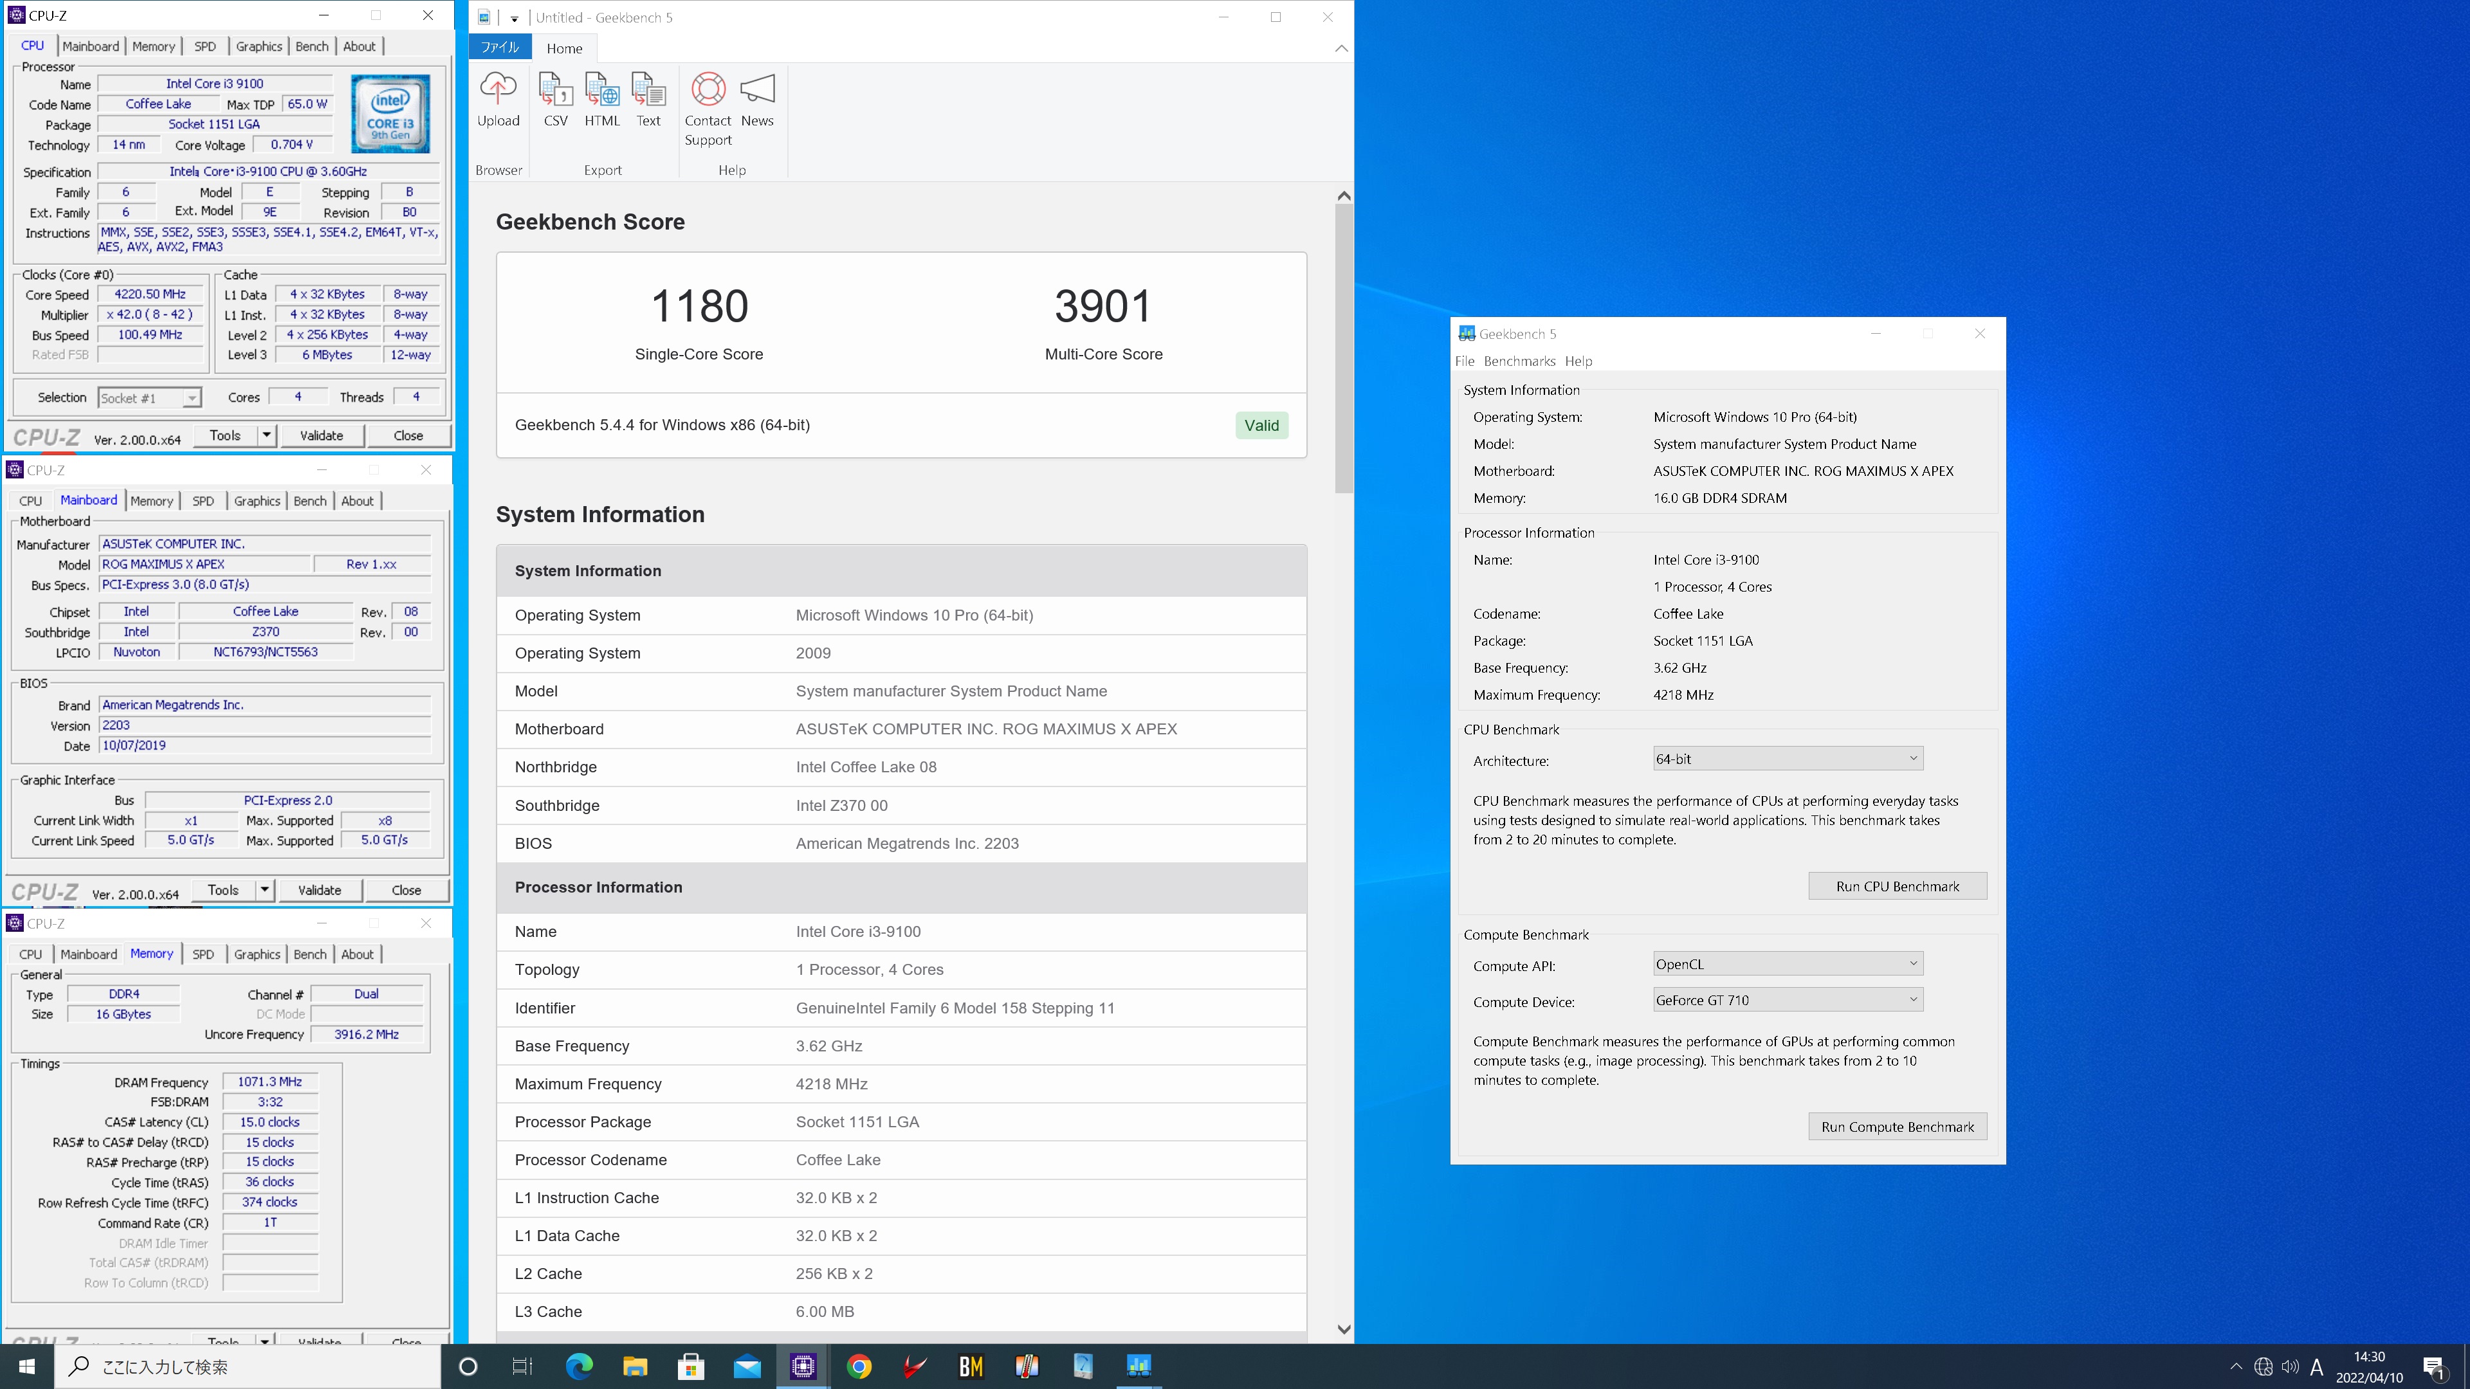2470x1389 pixels.
Task: Click the DRAM Frequency value 1071.3 MHz
Action: 270,1081
